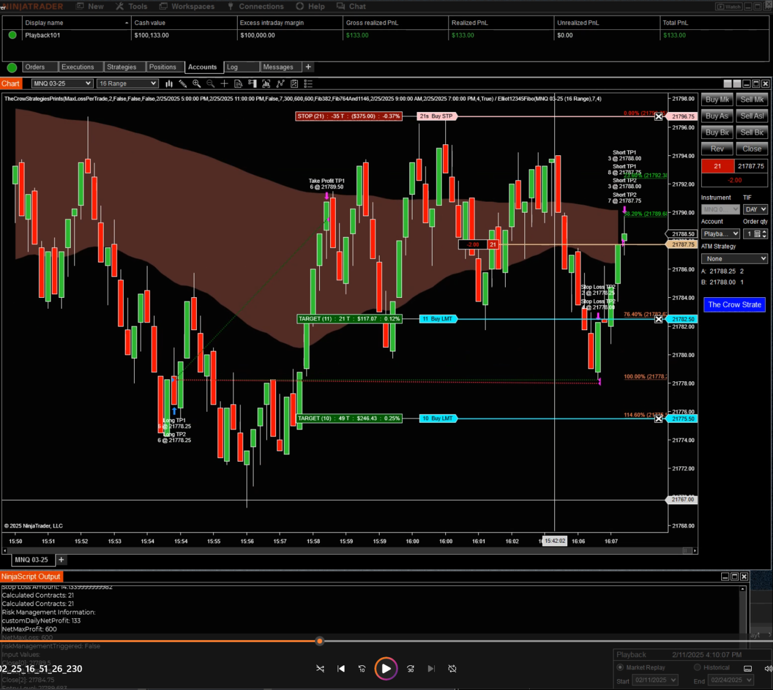Click the Rev button
The width and height of the screenshot is (773, 690).
click(717, 149)
